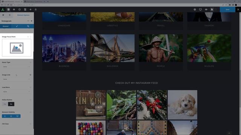Open the People portrait image
This screenshot has height=135, width=241.
click(x=161, y=48)
